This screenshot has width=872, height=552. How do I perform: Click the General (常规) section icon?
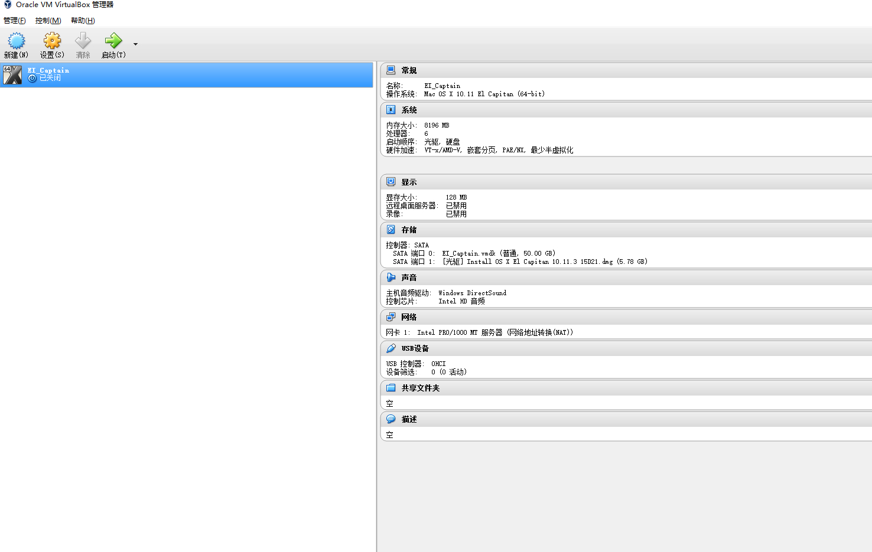[x=391, y=70]
